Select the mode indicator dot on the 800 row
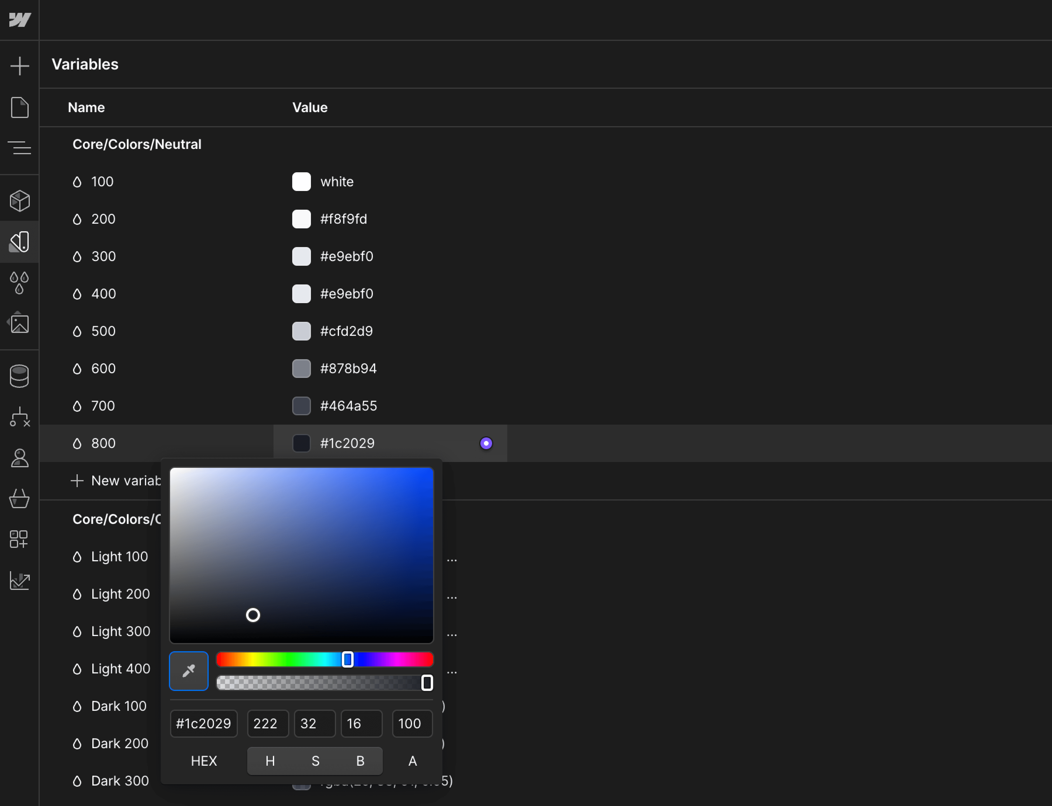1052x806 pixels. pos(486,443)
